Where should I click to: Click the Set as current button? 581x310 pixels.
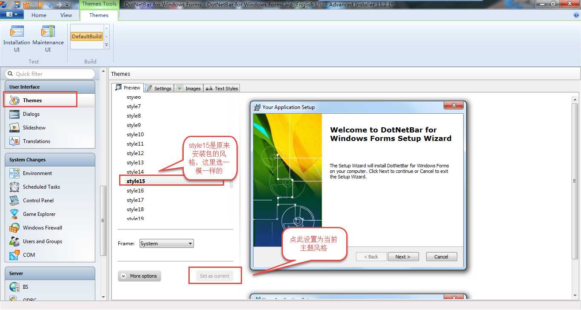tap(215, 276)
